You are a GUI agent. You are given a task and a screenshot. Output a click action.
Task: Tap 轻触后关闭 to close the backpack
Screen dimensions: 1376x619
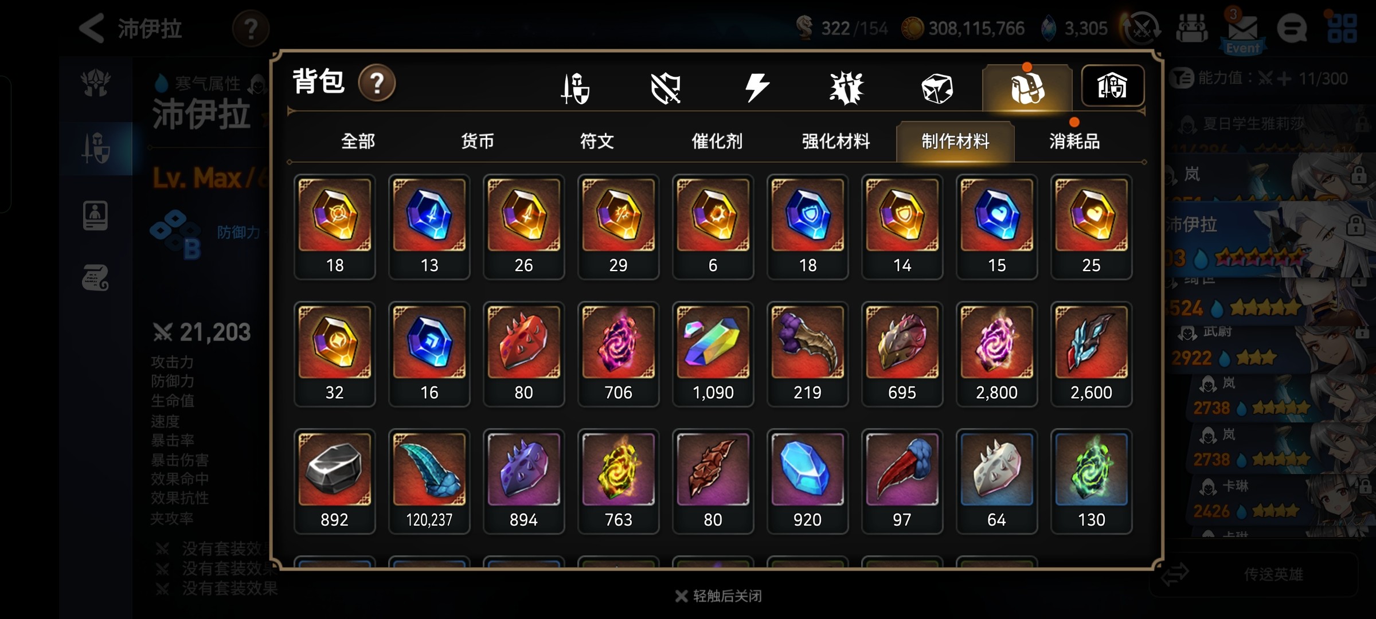(719, 596)
